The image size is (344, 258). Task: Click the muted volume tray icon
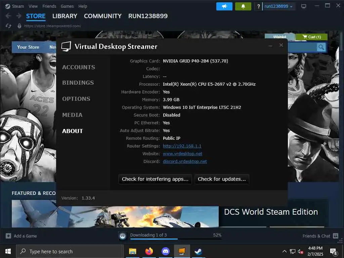click(x=300, y=252)
